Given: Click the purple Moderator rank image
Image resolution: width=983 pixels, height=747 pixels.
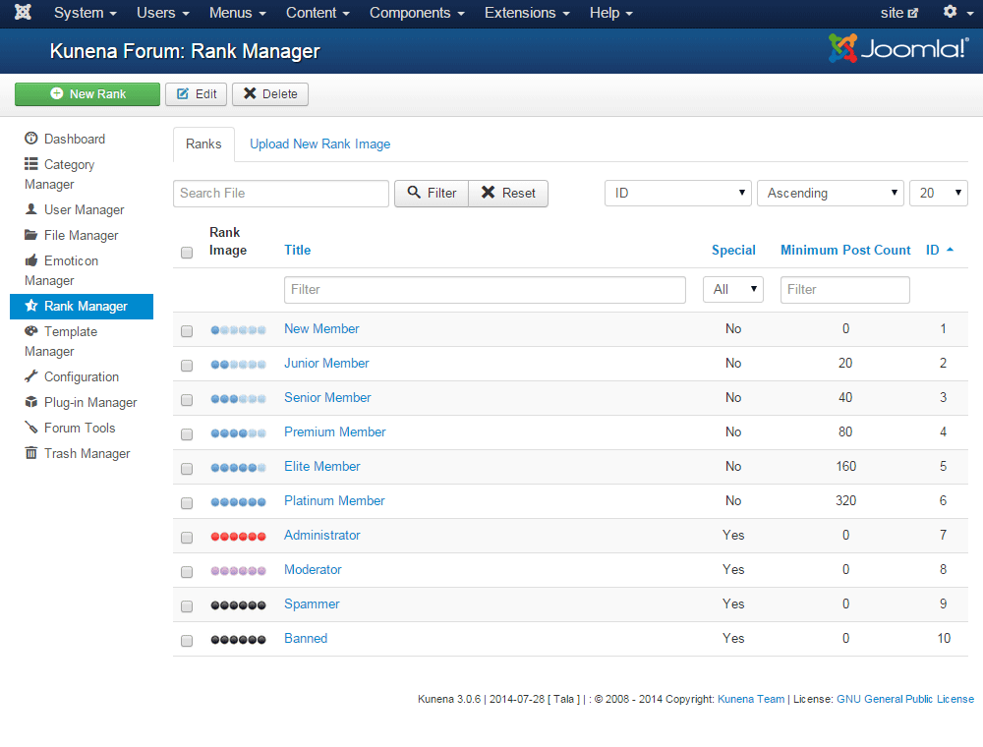Looking at the screenshot, I should 238,571.
